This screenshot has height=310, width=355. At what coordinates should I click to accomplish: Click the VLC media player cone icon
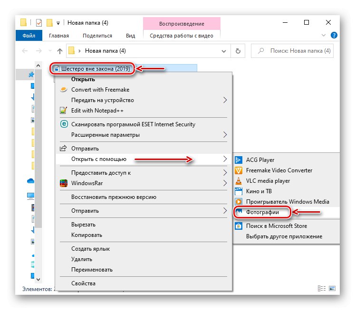[x=239, y=181]
